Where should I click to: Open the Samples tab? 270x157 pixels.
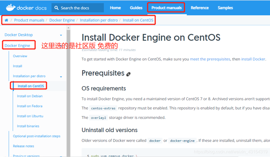click(x=225, y=8)
